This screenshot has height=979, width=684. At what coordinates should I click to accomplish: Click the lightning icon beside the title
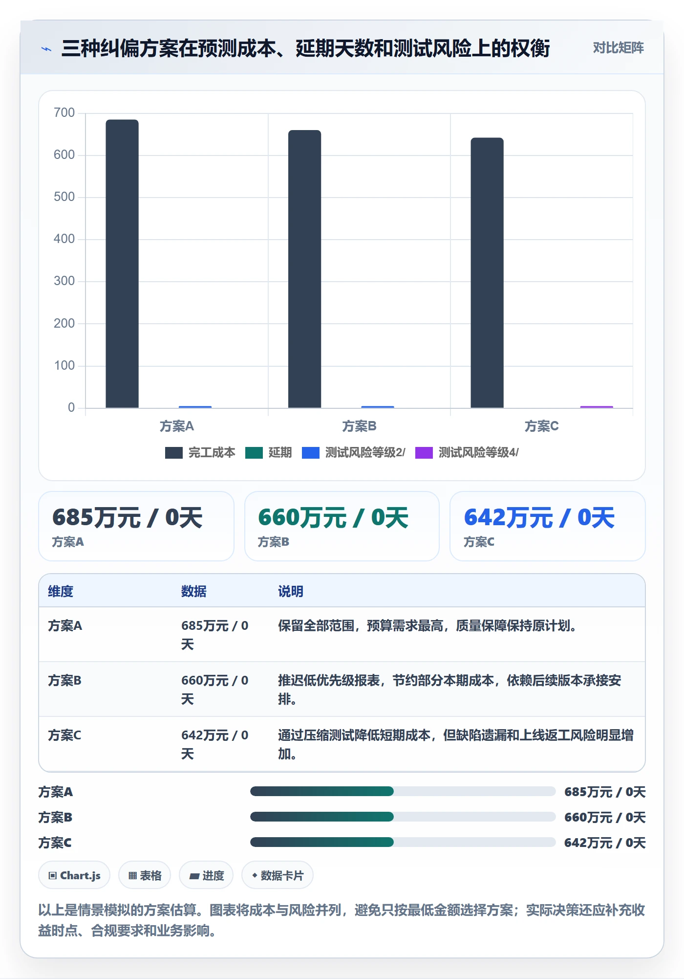(46, 49)
